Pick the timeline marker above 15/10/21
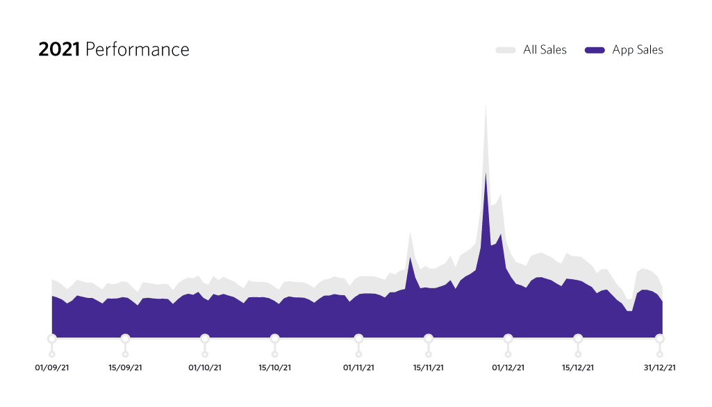 pyautogui.click(x=274, y=338)
